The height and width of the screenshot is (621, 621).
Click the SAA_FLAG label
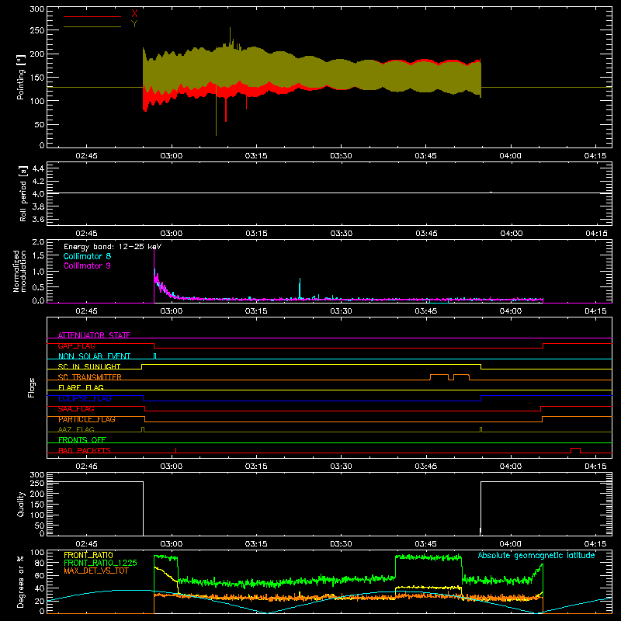click(x=76, y=409)
